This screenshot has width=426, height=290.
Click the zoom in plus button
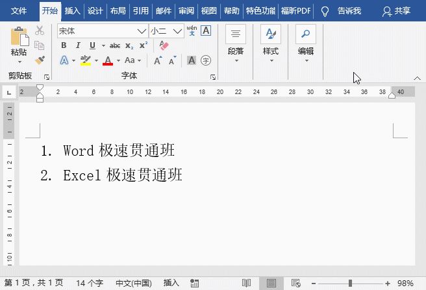388,284
